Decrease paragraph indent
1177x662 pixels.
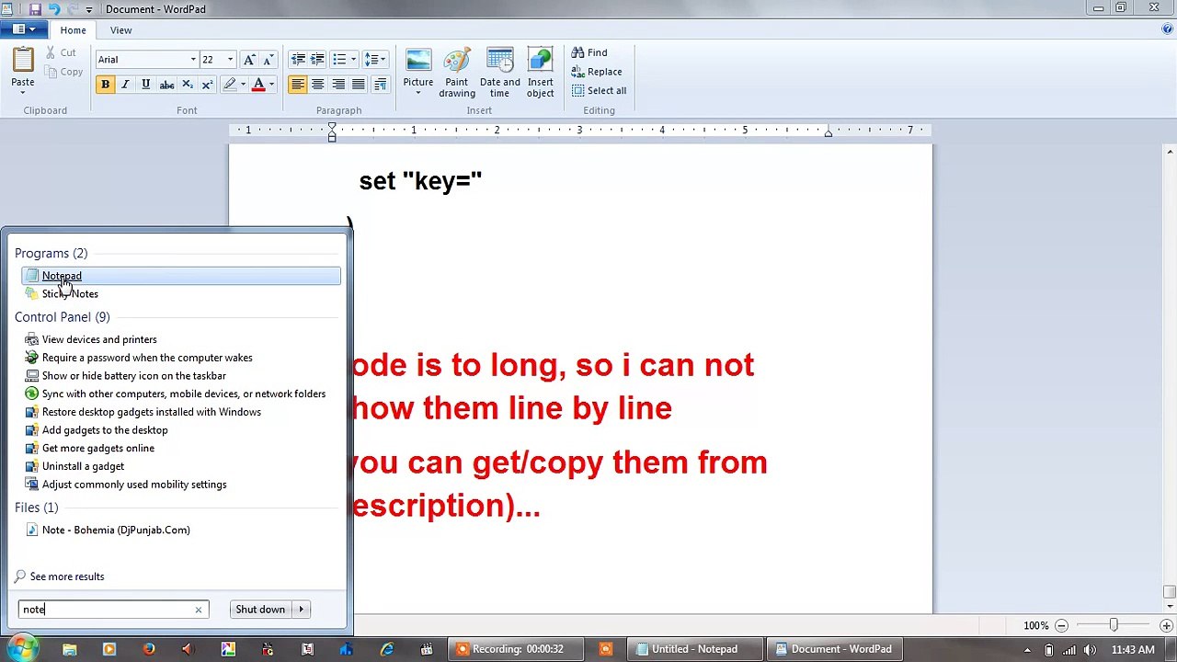coord(297,60)
